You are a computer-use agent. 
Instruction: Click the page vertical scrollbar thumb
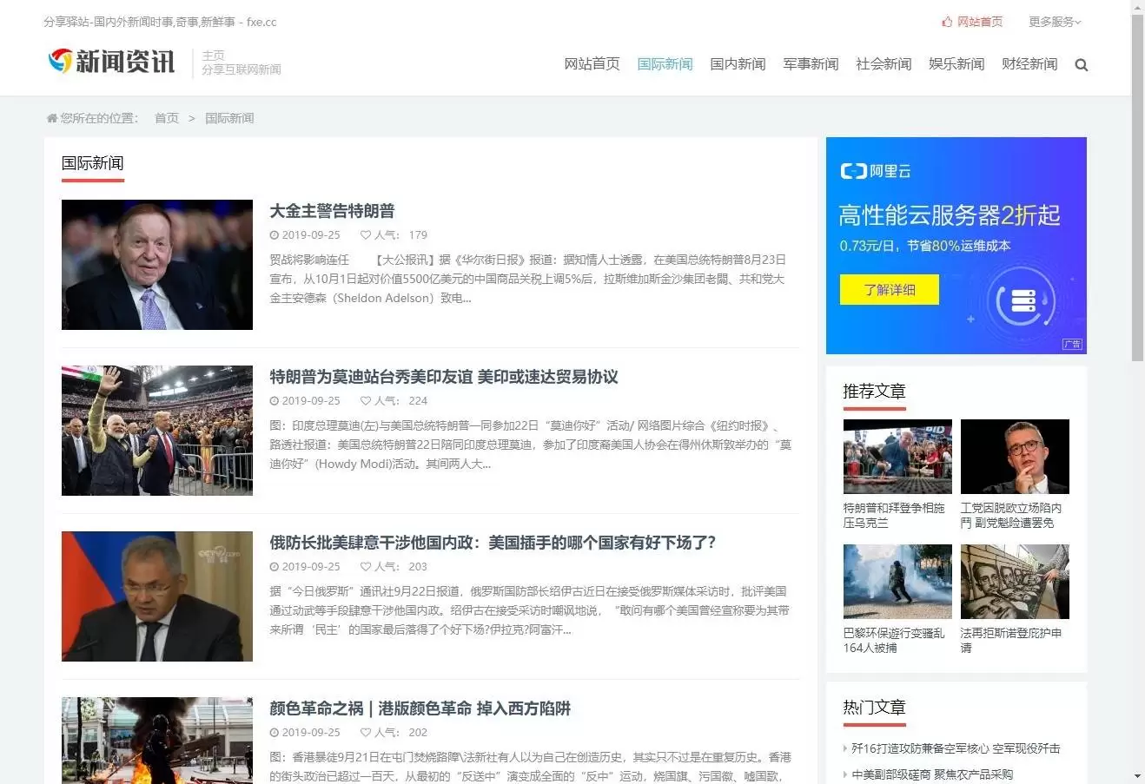tap(1137, 187)
